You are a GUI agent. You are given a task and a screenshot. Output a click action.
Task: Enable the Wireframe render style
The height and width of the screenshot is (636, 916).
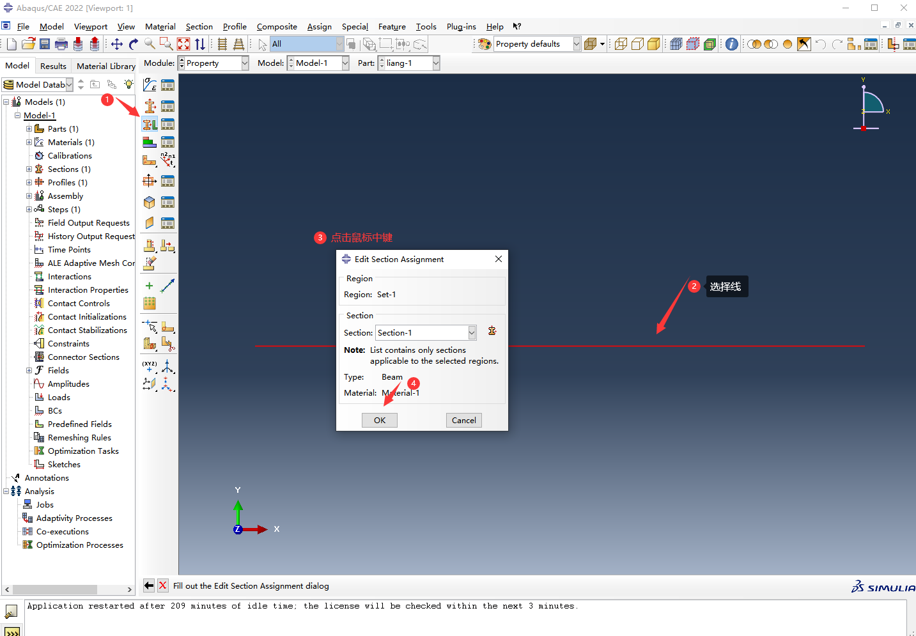[620, 44]
